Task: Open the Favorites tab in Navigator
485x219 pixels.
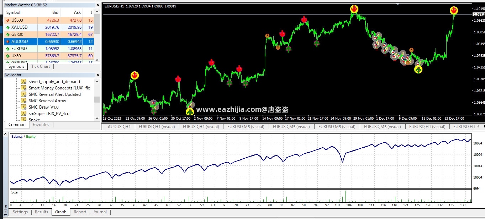Action: coord(41,125)
